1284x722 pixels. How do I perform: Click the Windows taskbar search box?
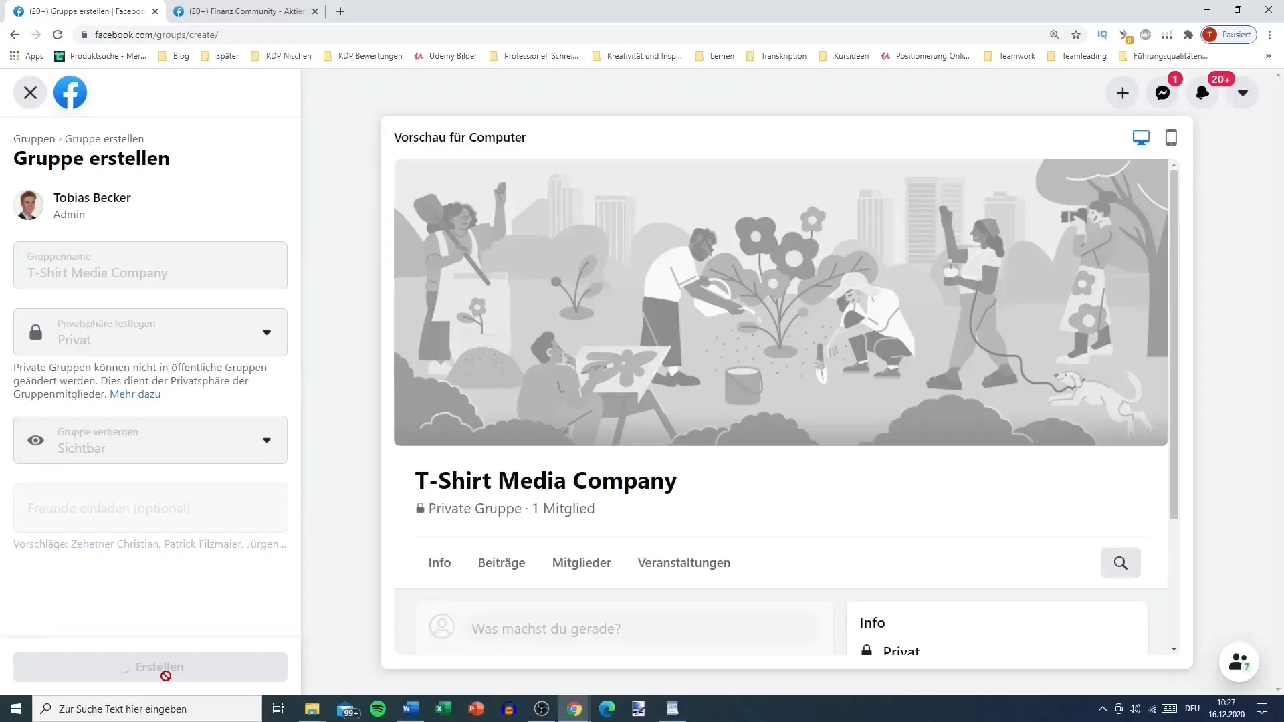tap(147, 709)
